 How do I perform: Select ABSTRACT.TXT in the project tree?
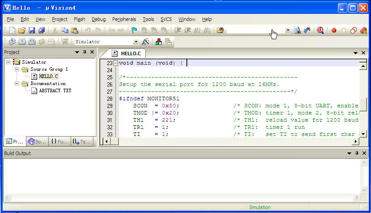point(55,90)
